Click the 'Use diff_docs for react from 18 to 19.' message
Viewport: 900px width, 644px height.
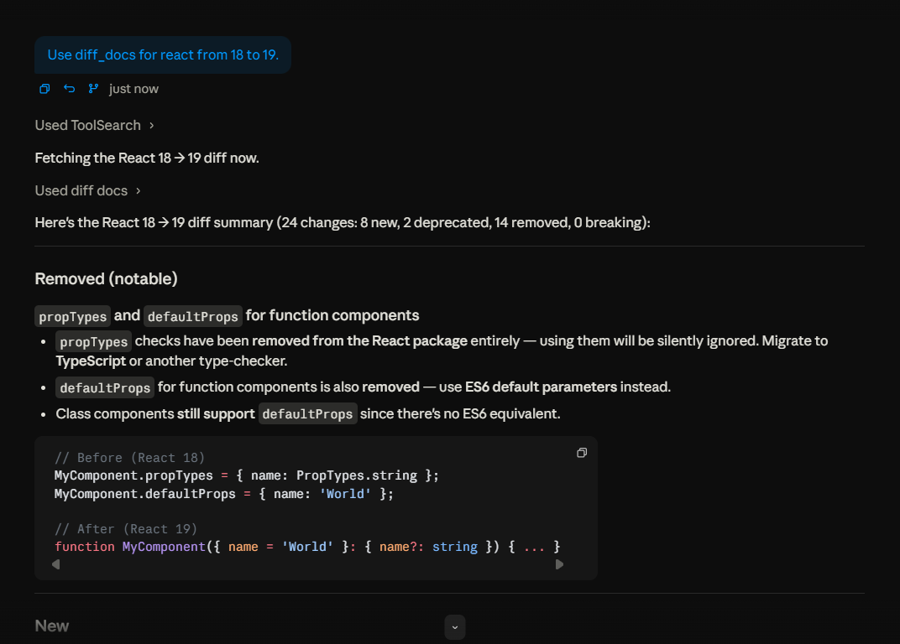point(163,55)
